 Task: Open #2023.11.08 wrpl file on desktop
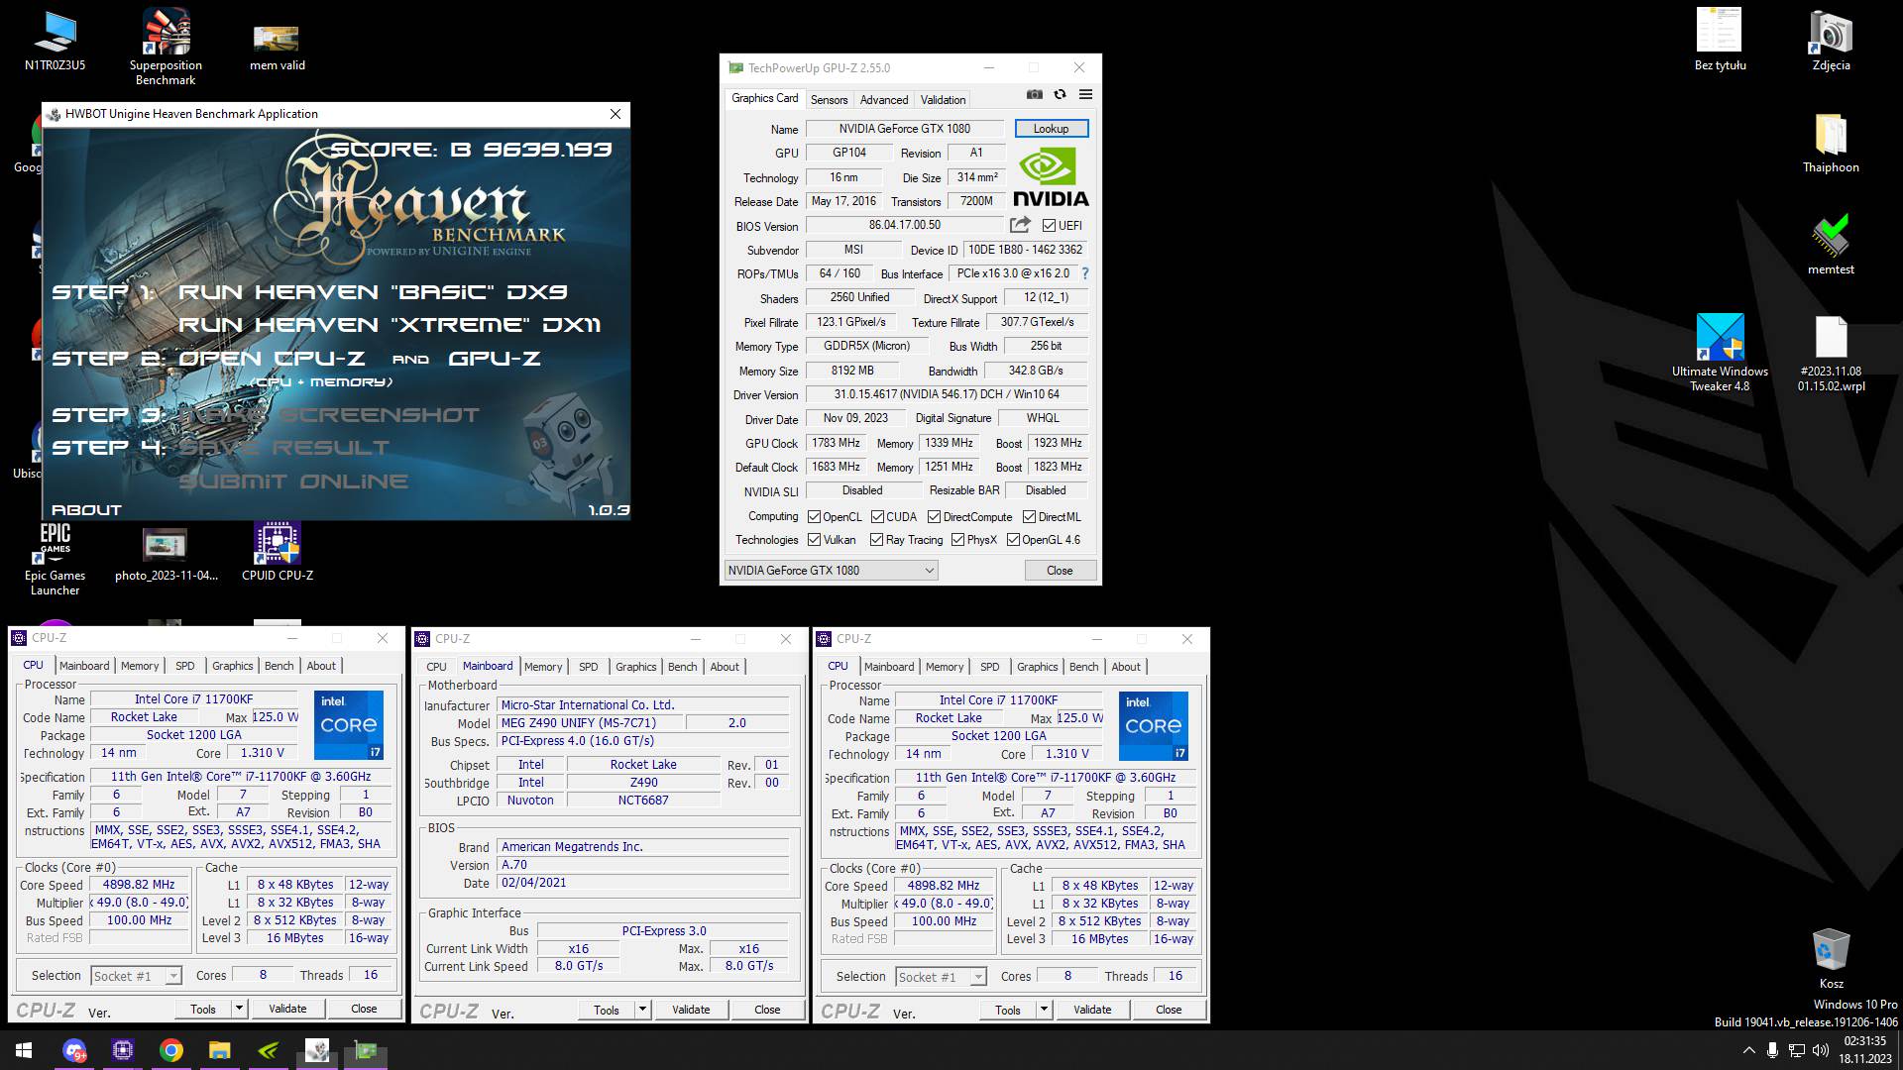point(1831,355)
